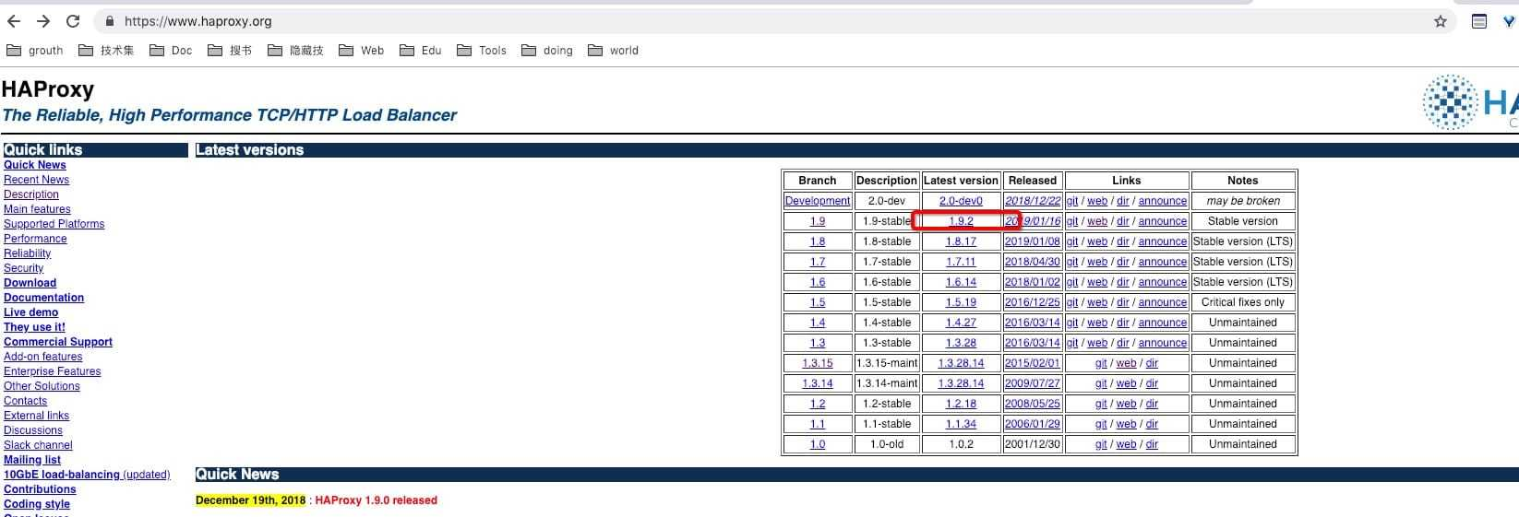Screen dimensions: 1519x517
Task: Open the Download sidebar link
Action: (30, 283)
